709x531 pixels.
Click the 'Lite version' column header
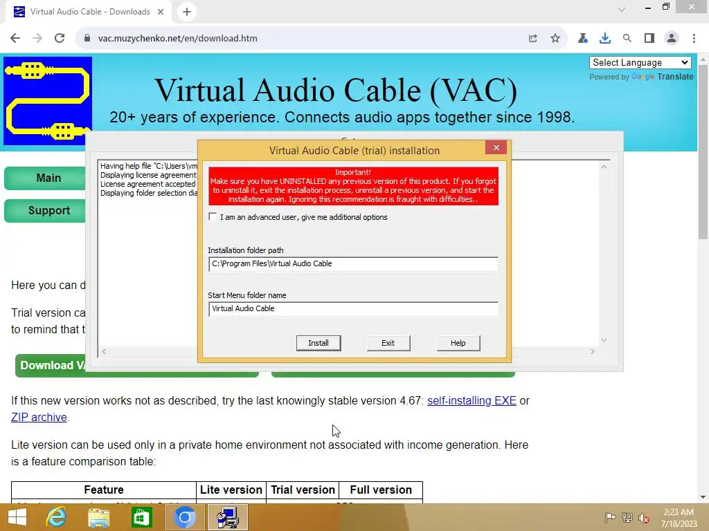[231, 490]
